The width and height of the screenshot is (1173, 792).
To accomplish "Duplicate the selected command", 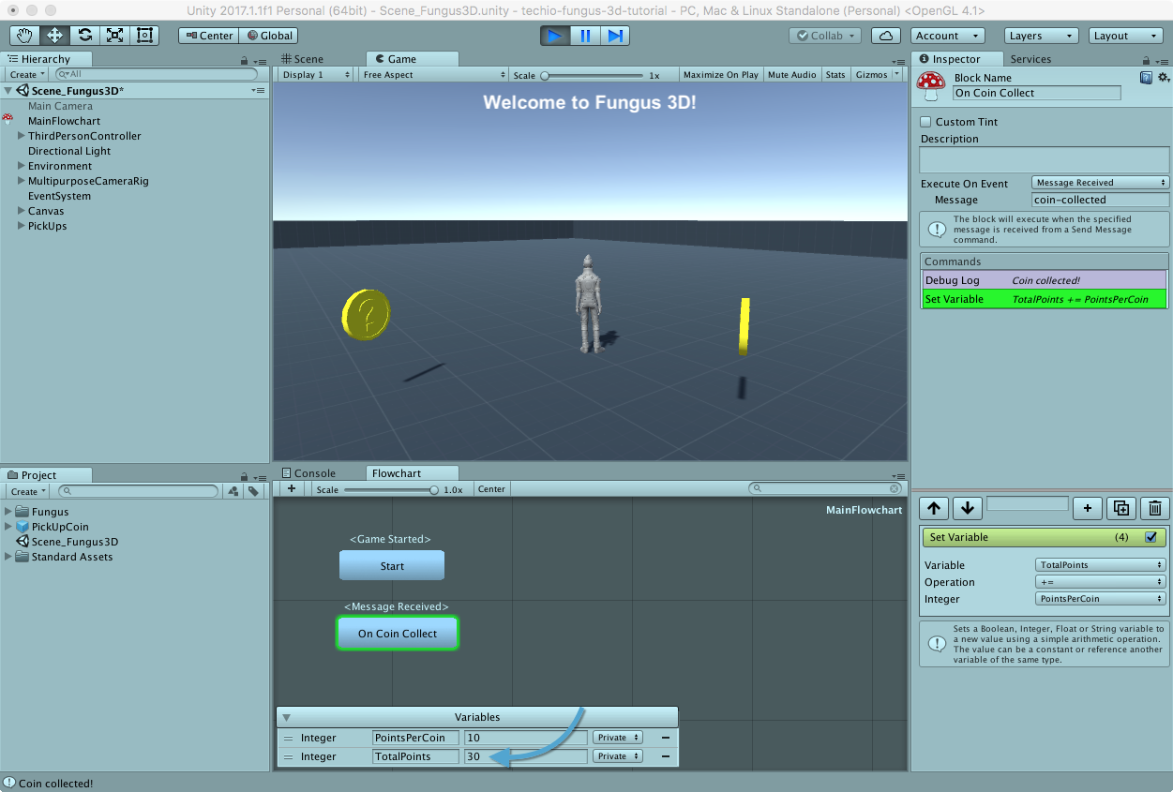I will pos(1121,508).
